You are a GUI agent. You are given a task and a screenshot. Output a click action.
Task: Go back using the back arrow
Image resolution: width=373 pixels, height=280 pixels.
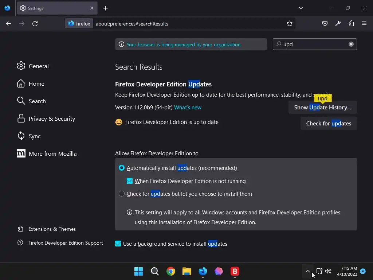pos(9,24)
